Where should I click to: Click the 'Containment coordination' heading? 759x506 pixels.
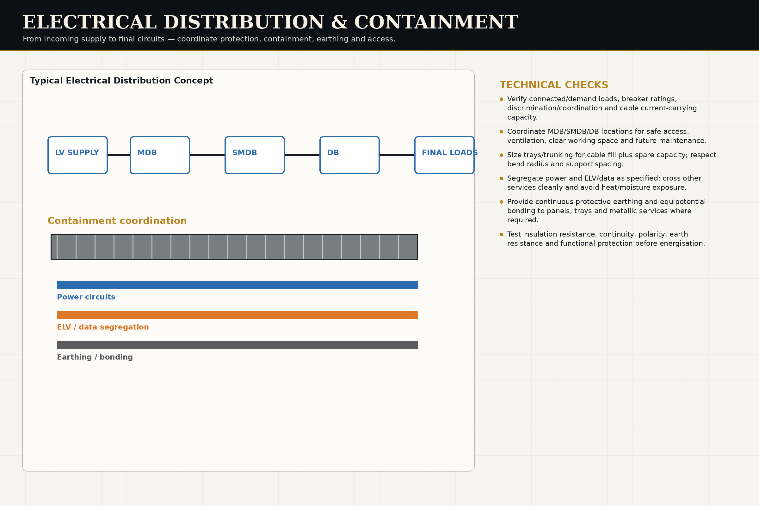[117, 221]
